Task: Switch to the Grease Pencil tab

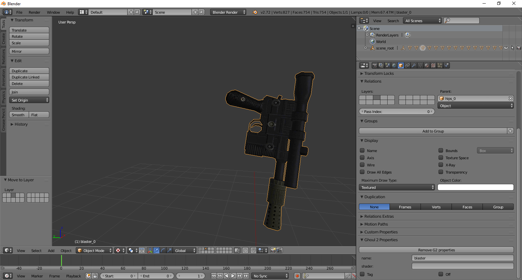Action: pos(4,120)
